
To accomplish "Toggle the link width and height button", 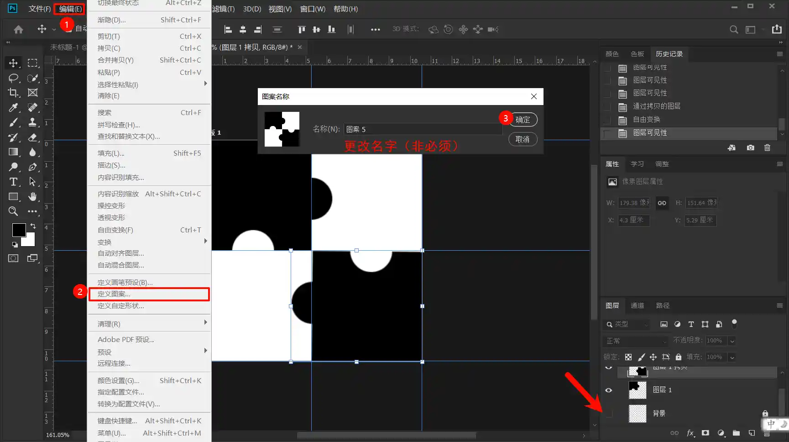I will pos(662,203).
